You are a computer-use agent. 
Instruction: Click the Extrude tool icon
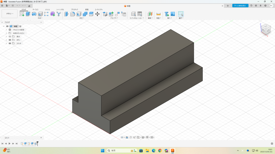[28, 14]
